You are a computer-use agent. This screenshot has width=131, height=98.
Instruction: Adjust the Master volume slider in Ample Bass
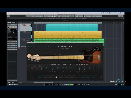click(55, 68)
